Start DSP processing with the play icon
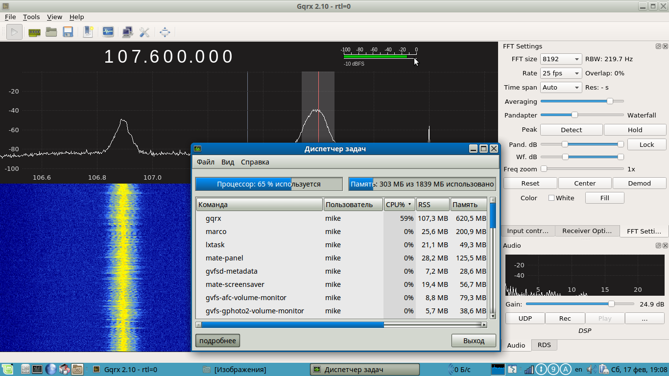The image size is (669, 376). 14,32
